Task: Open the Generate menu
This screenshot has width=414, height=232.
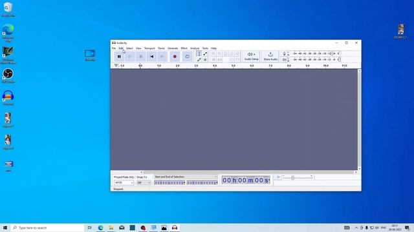Action: pos(173,48)
